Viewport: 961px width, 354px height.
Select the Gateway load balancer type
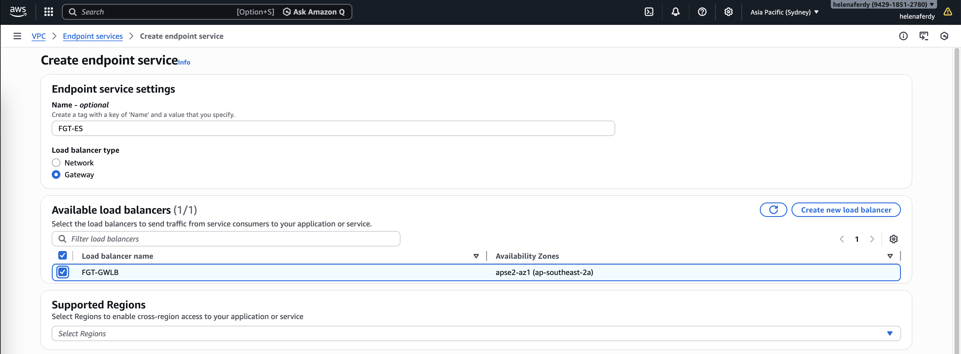[56, 175]
